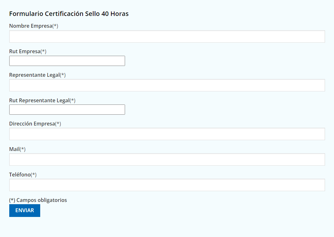
Task: Select the Representante Legal input field
Action: (167, 85)
